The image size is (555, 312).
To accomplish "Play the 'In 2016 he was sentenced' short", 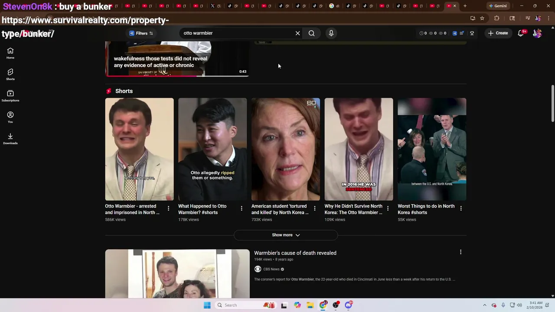I will [359, 149].
